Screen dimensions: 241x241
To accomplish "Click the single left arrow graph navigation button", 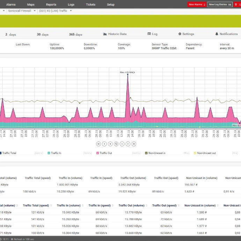I will [104, 144].
